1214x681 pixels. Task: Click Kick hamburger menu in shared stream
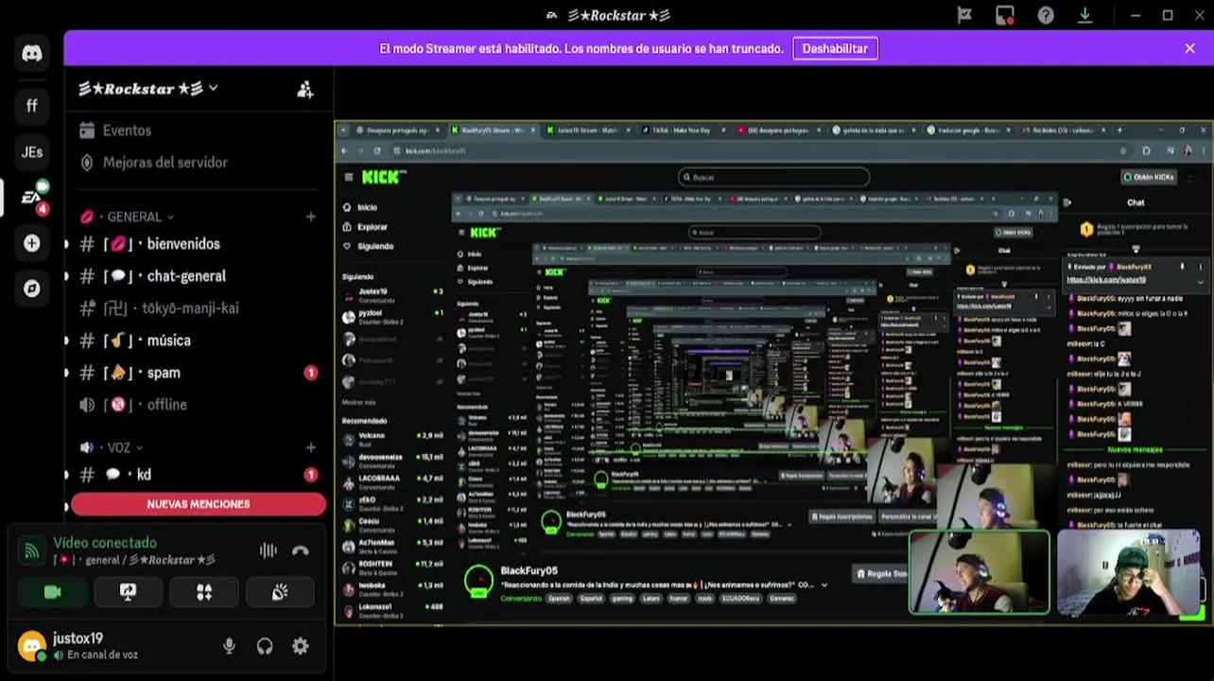[348, 177]
